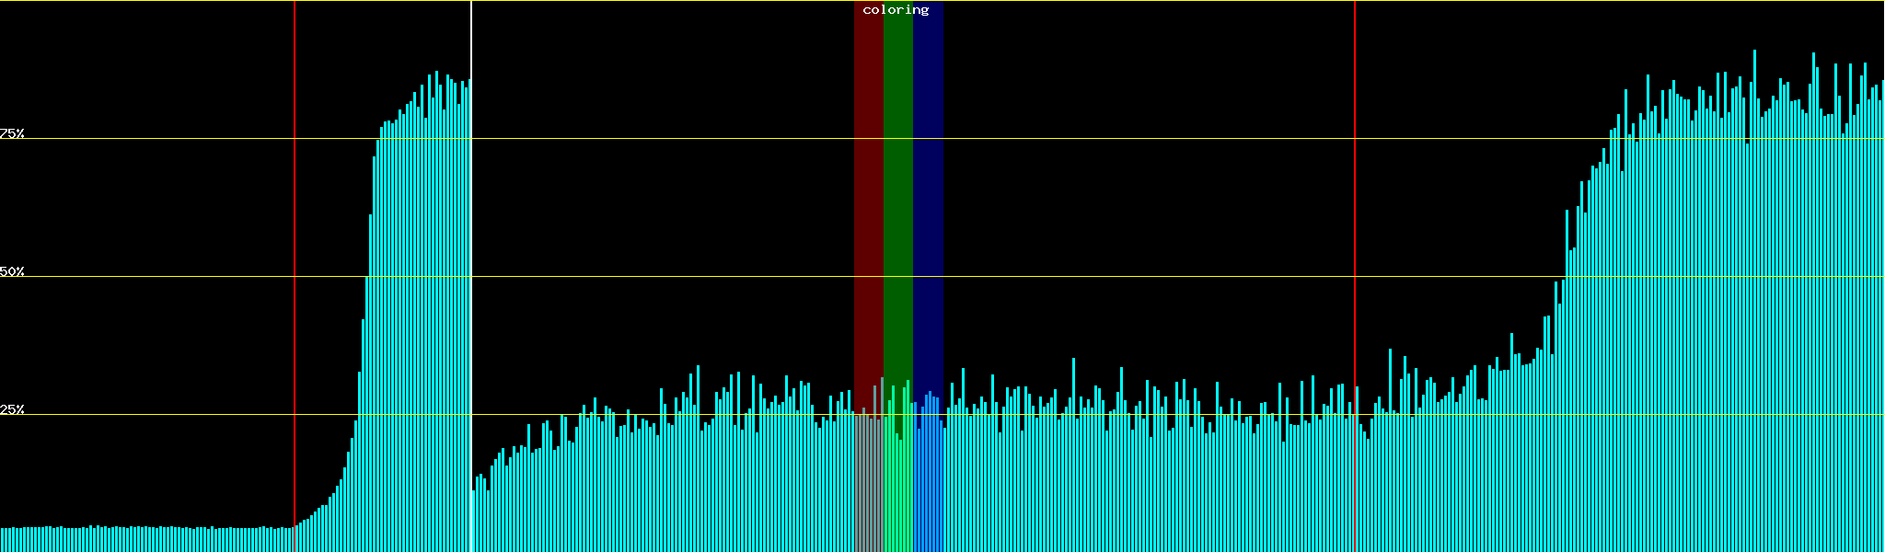The image size is (1885, 552).
Task: Click the flat low bars at far left
Action: coord(138,539)
